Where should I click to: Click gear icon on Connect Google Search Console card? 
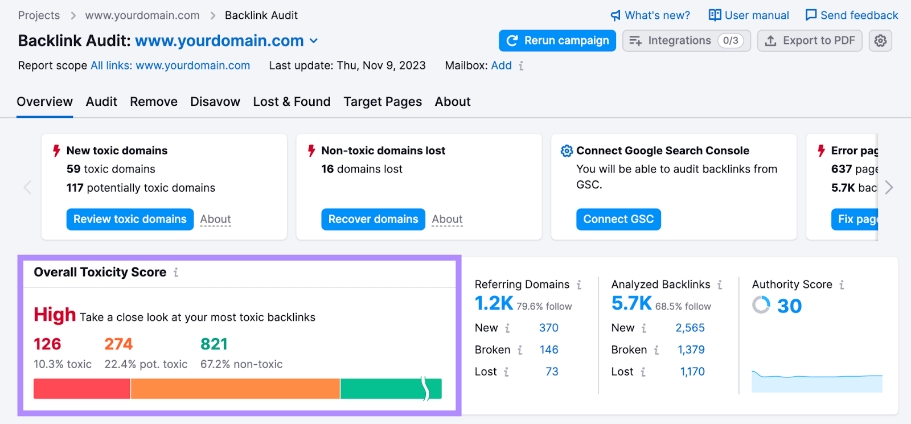(x=567, y=151)
